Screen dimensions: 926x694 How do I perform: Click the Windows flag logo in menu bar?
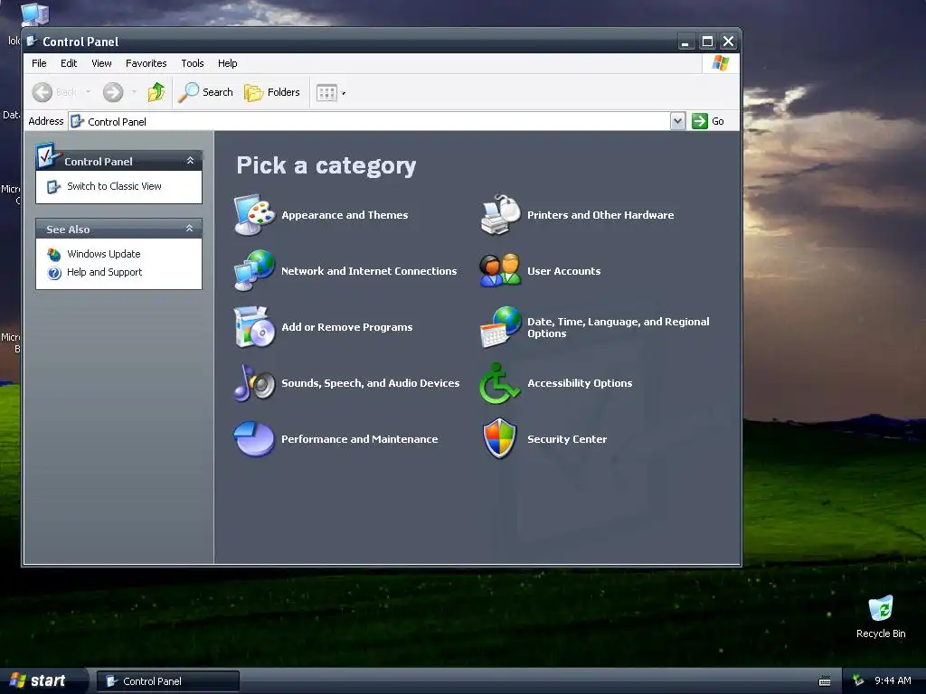pos(721,62)
